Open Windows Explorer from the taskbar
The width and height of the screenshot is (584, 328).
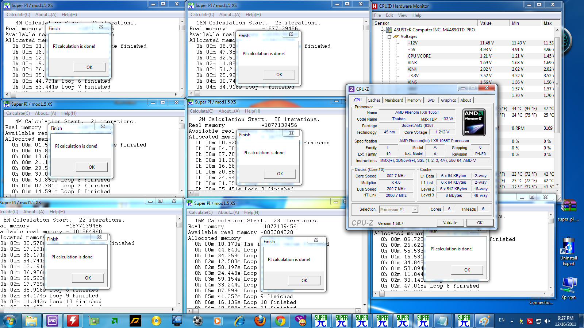pyautogui.click(x=31, y=321)
